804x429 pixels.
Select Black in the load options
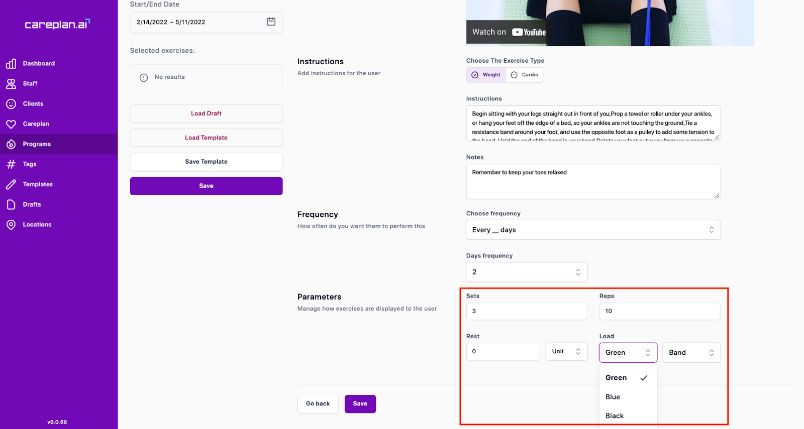(x=614, y=416)
